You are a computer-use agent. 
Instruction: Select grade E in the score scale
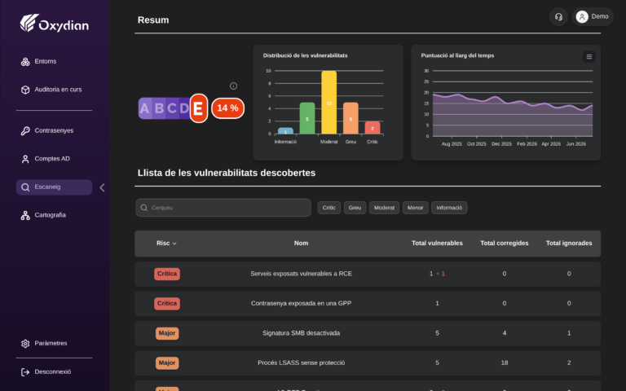click(198, 108)
